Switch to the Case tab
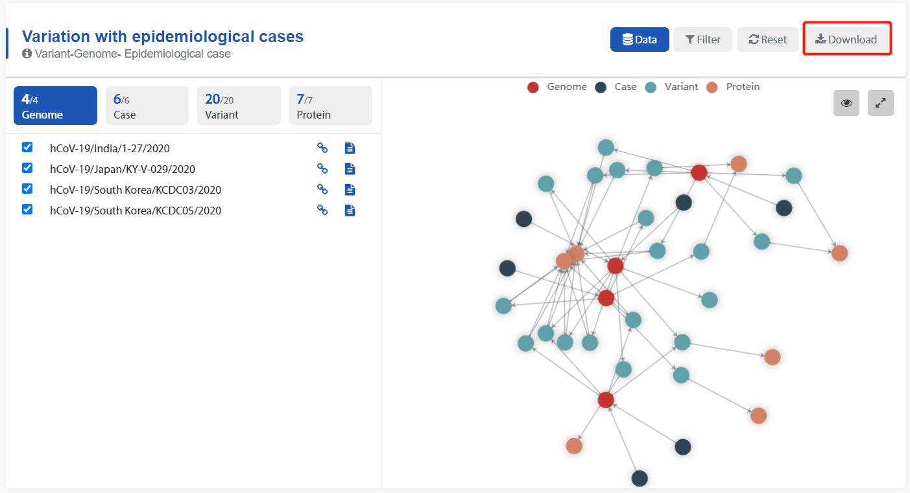 click(147, 106)
